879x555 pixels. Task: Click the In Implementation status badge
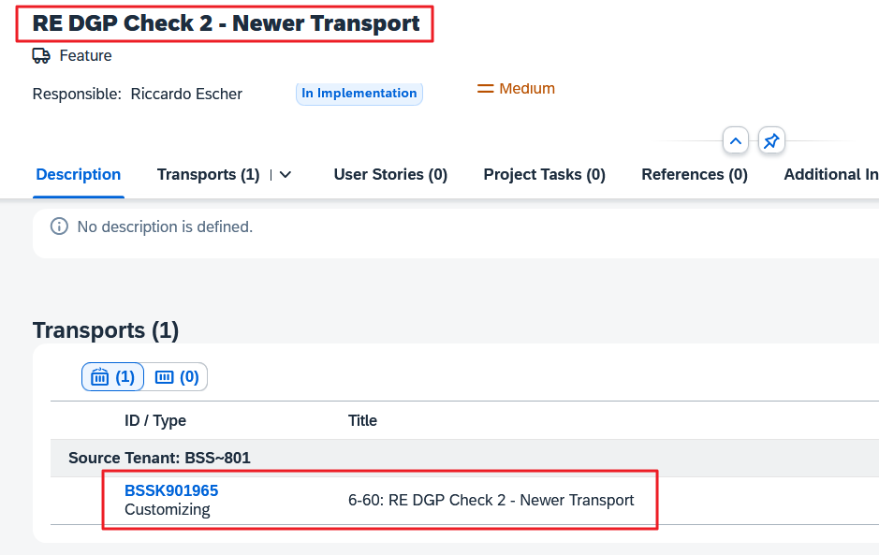(359, 94)
